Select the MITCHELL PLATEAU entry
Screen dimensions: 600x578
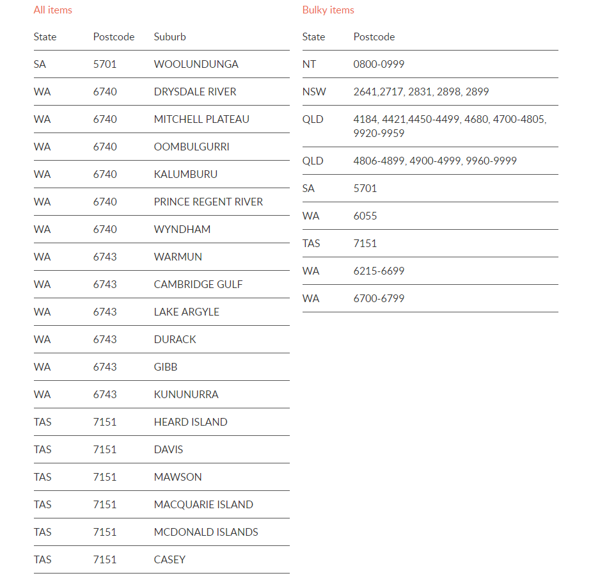[201, 120]
